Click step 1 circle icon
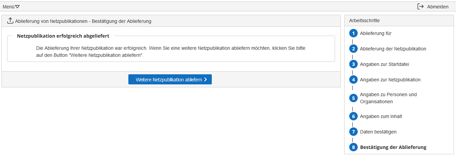 pyautogui.click(x=353, y=33)
